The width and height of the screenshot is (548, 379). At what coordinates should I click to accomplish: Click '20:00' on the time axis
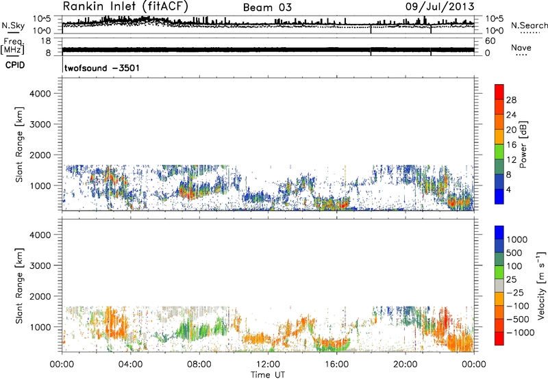coord(406,365)
